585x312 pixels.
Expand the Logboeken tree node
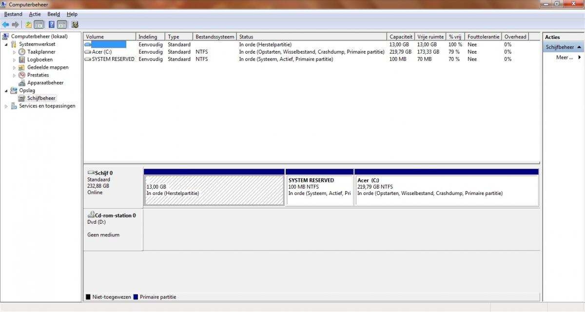coord(14,59)
